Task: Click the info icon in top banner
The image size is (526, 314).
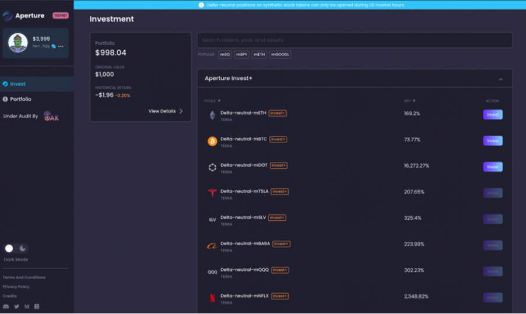Action: tap(201, 5)
